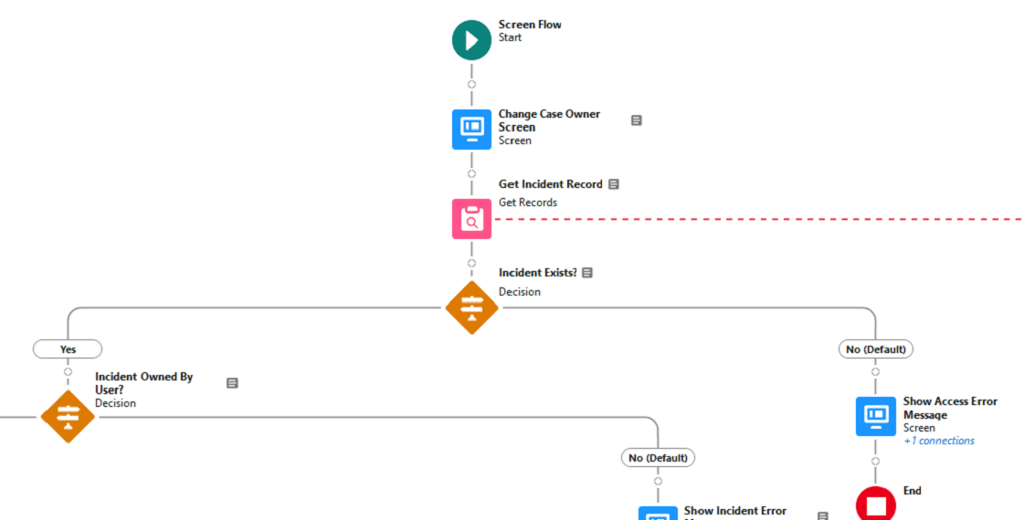Add element between Start and Change Case Owner Screen
This screenshot has width=1024, height=520.
pyautogui.click(x=471, y=85)
